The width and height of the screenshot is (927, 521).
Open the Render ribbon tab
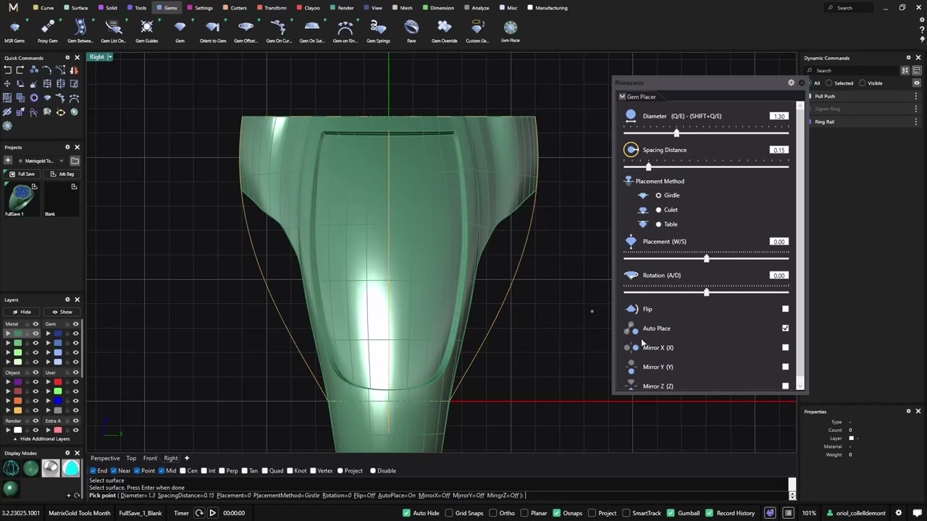coord(343,8)
